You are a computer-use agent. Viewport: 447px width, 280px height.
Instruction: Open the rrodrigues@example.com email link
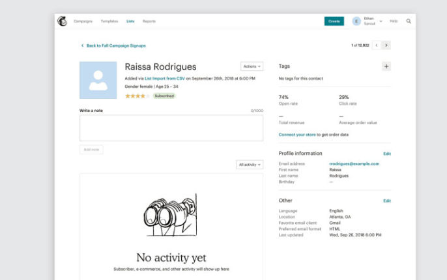[x=354, y=163]
